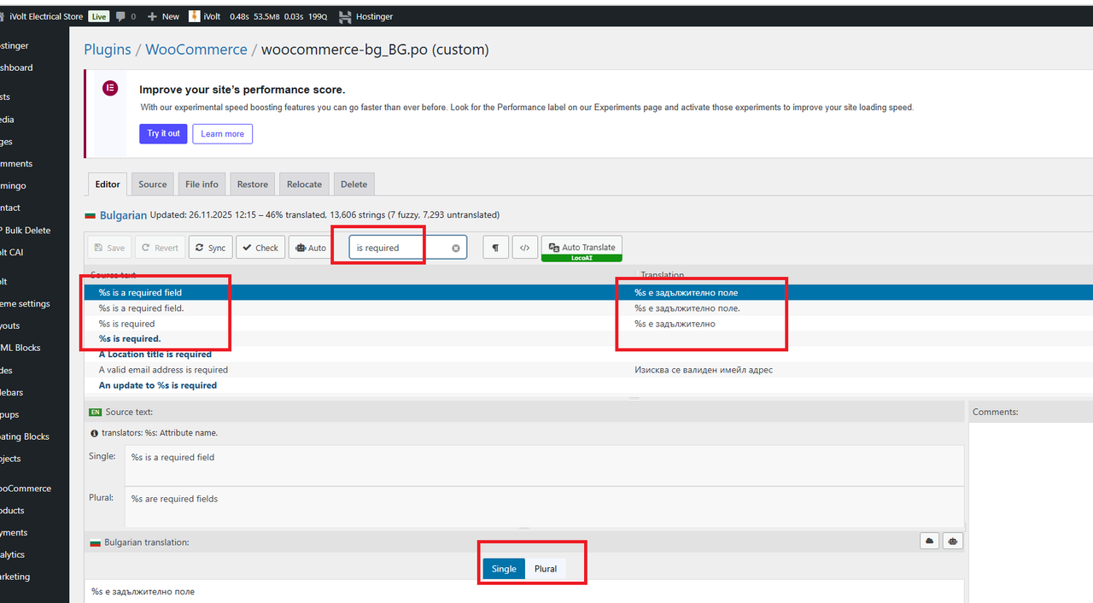Open Analytics in the sidebar
This screenshot has width=1093, height=603.
13,554
